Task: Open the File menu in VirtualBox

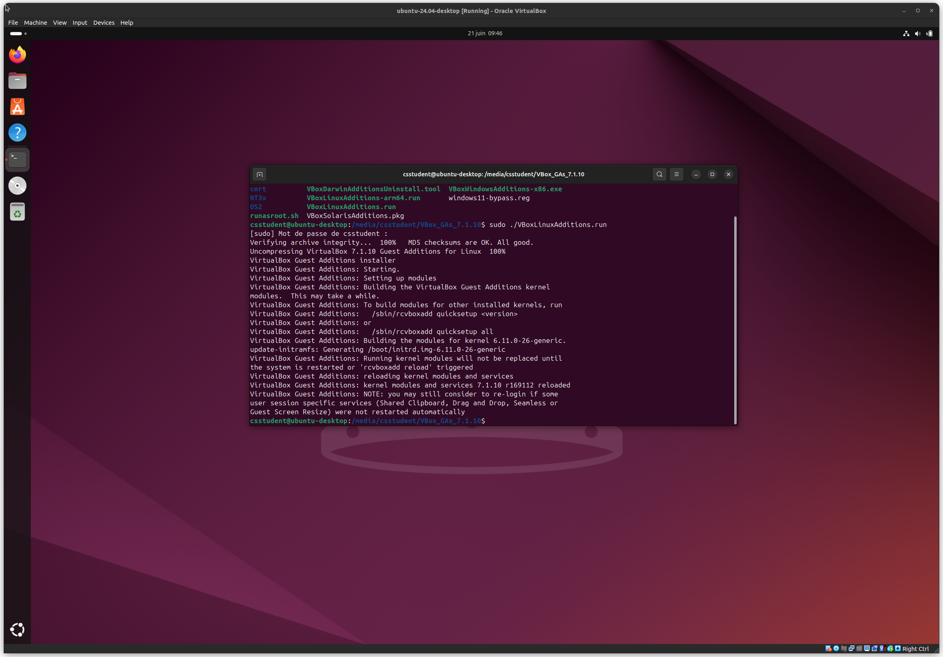Action: 13,23
